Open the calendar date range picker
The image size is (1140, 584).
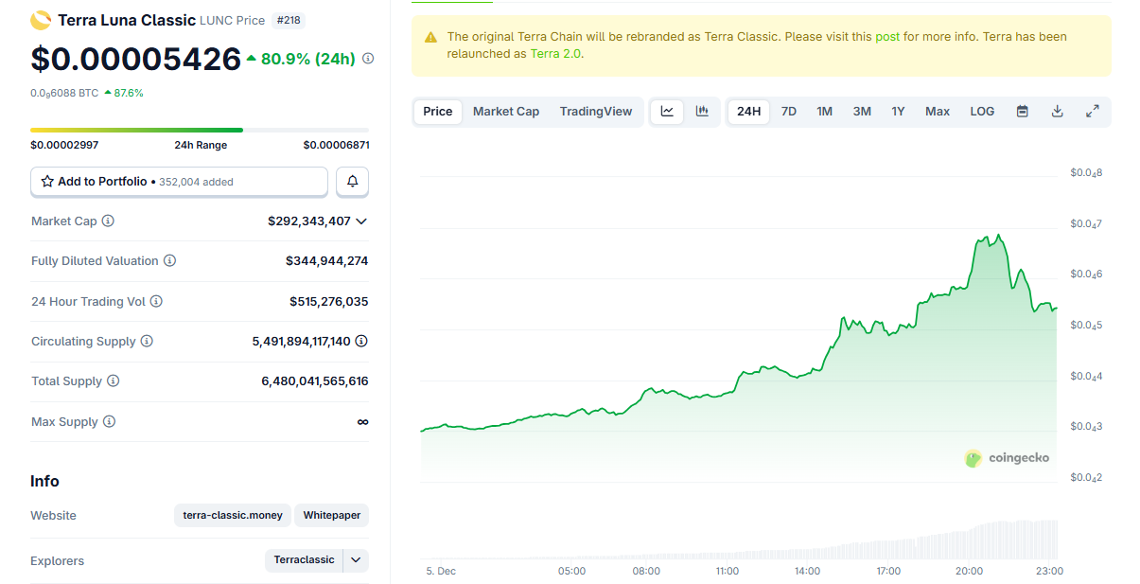click(x=1022, y=112)
